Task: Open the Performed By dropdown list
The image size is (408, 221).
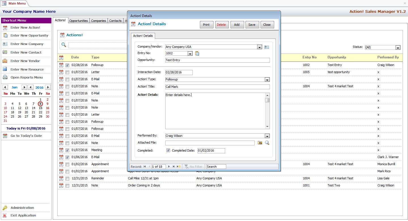Action: pos(267,136)
